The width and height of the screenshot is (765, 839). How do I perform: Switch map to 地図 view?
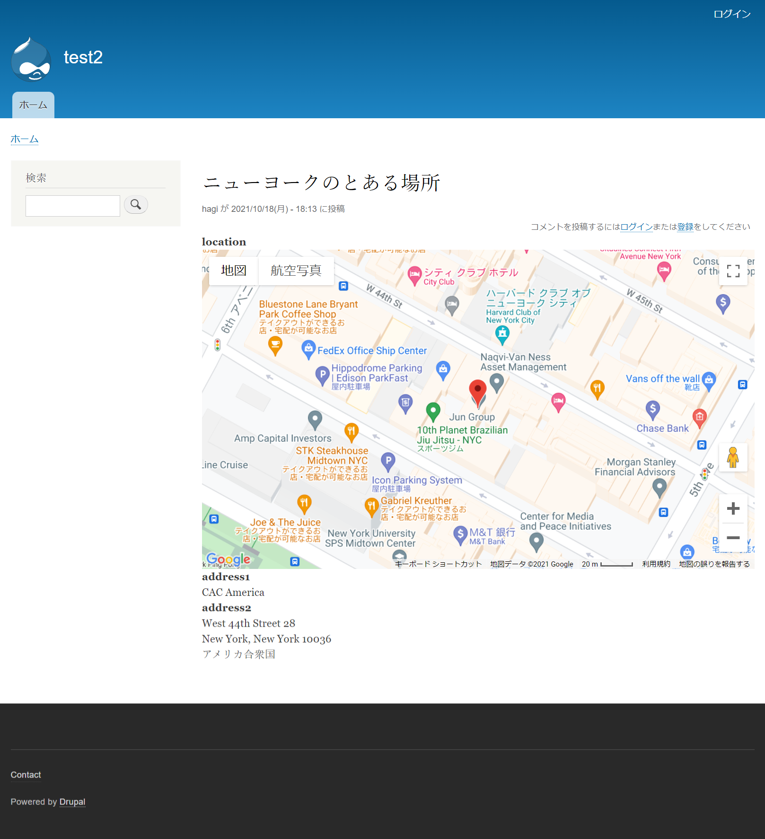click(x=234, y=271)
